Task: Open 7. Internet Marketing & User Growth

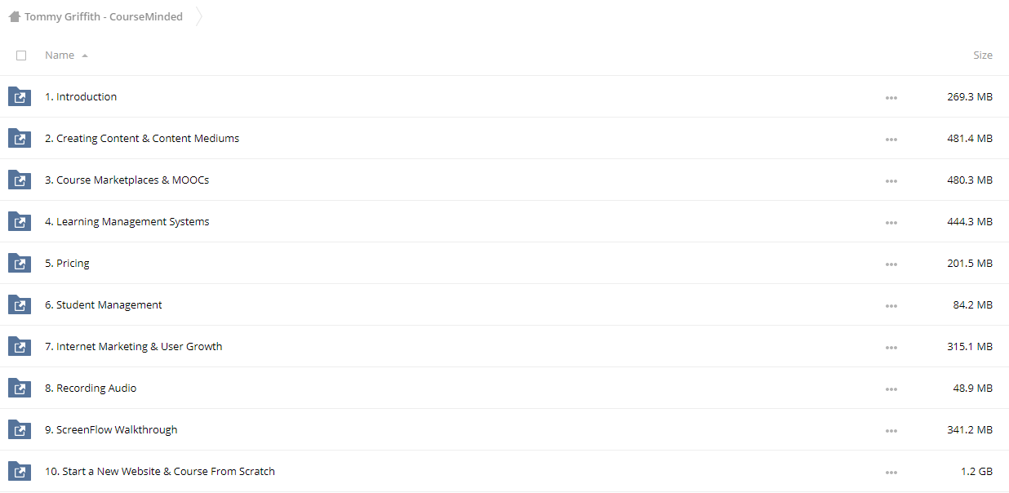Action: [x=134, y=346]
